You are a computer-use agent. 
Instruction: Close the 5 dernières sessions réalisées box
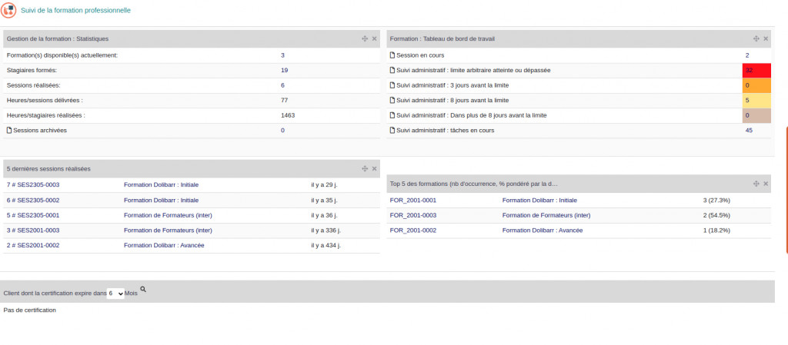[375, 168]
